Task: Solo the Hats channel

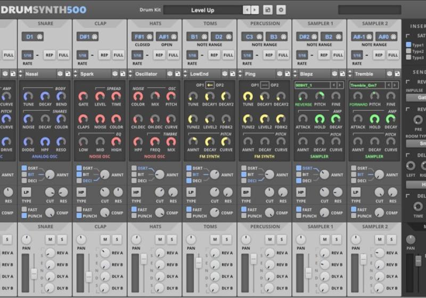Action: 171,239
